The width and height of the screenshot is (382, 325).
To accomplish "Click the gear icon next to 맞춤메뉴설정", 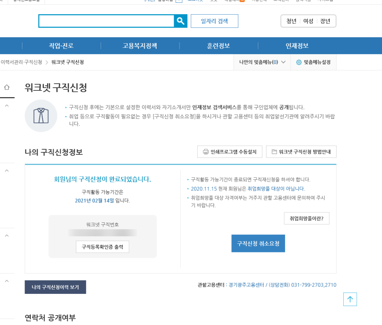I will tap(299, 62).
